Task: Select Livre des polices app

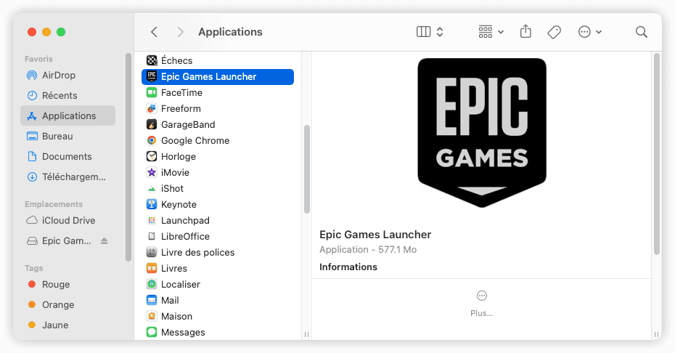Action: 218,252
